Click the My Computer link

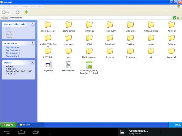tap(13, 47)
